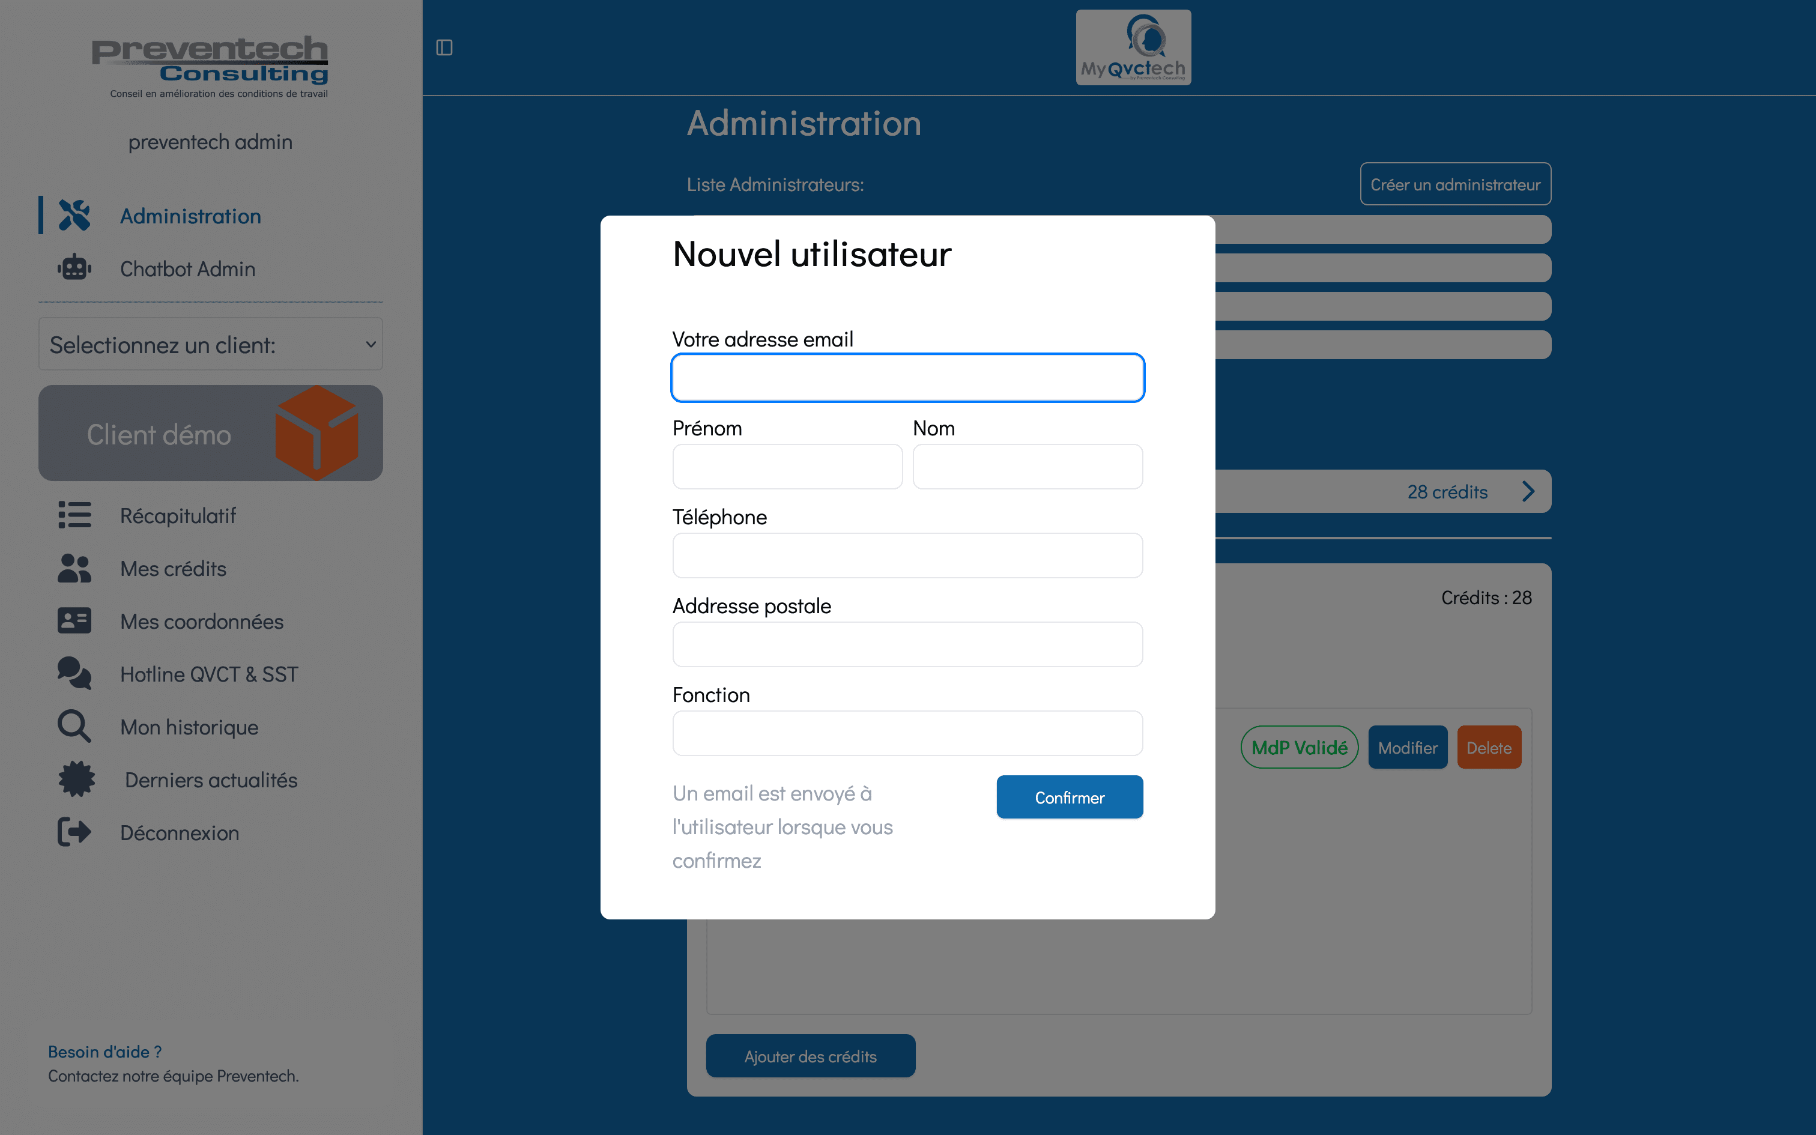Click the Besoin d'aide link
Viewport: 1816px width, 1135px height.
tap(105, 1052)
